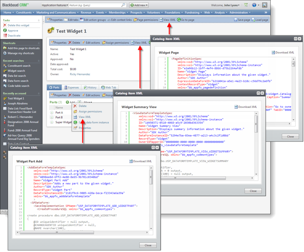The image size is (304, 252).
Task: Open the Fundraising menu
Action: [193, 12]
